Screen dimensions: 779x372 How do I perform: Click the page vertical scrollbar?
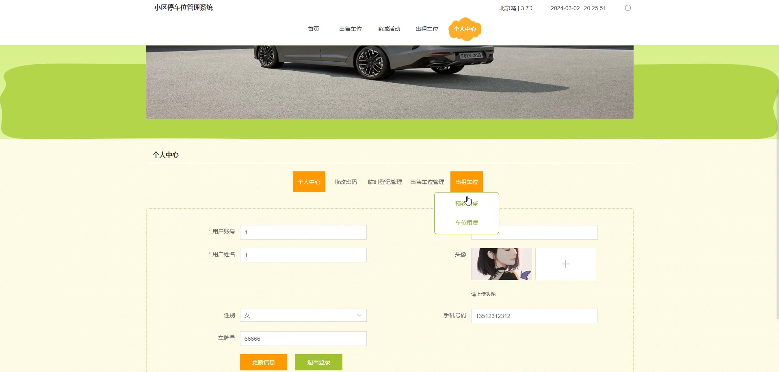click(777, 203)
